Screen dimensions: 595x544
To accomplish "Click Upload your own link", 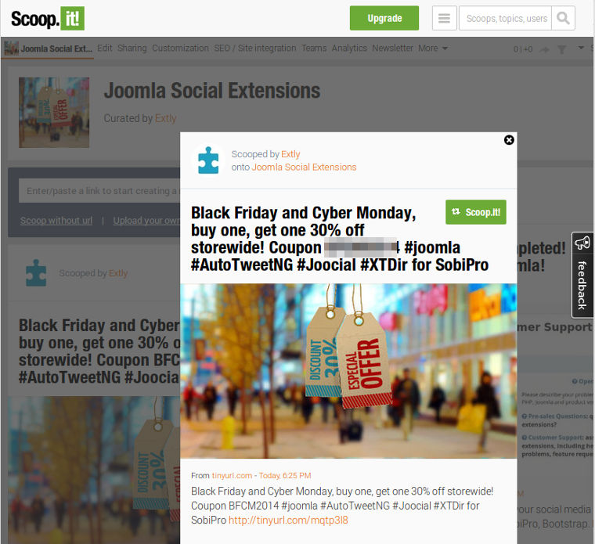I will 146,221.
